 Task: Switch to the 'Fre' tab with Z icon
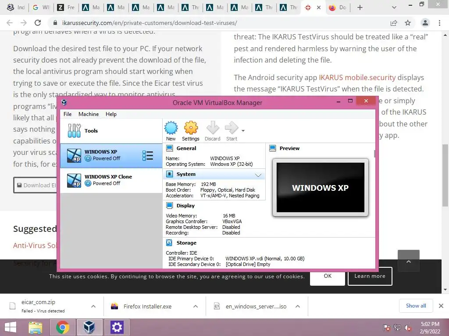click(66, 7)
